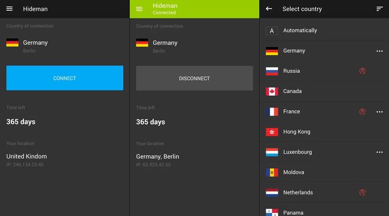Viewport: 389px width, 216px height.
Task: Open hamburger menu on disconnected Hideman screen
Action: pos(10,9)
